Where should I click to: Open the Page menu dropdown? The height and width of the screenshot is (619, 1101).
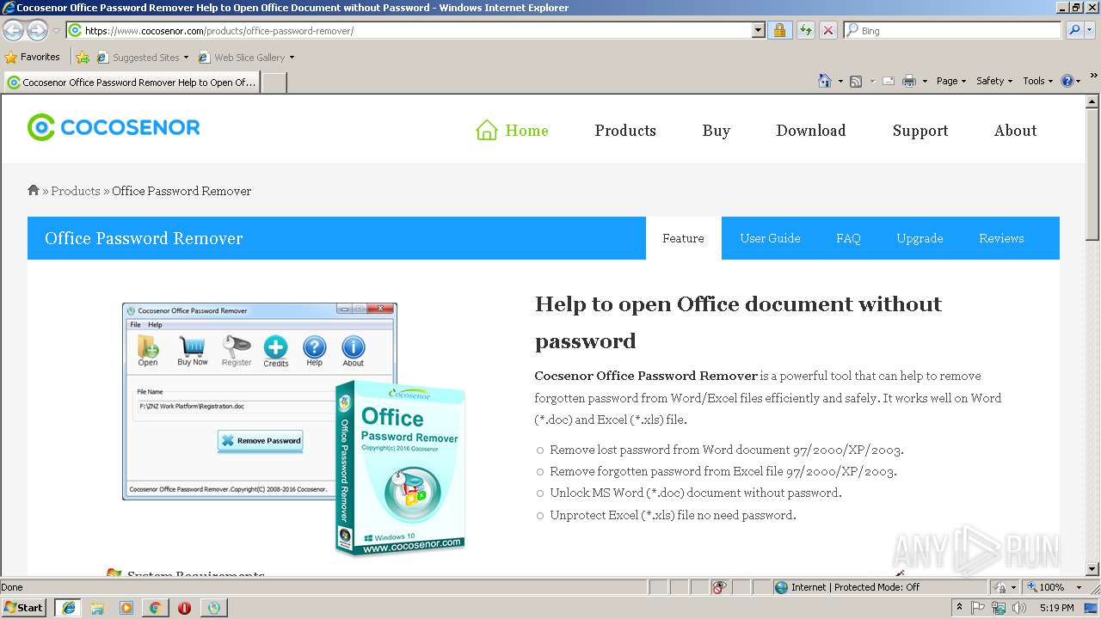pos(950,81)
